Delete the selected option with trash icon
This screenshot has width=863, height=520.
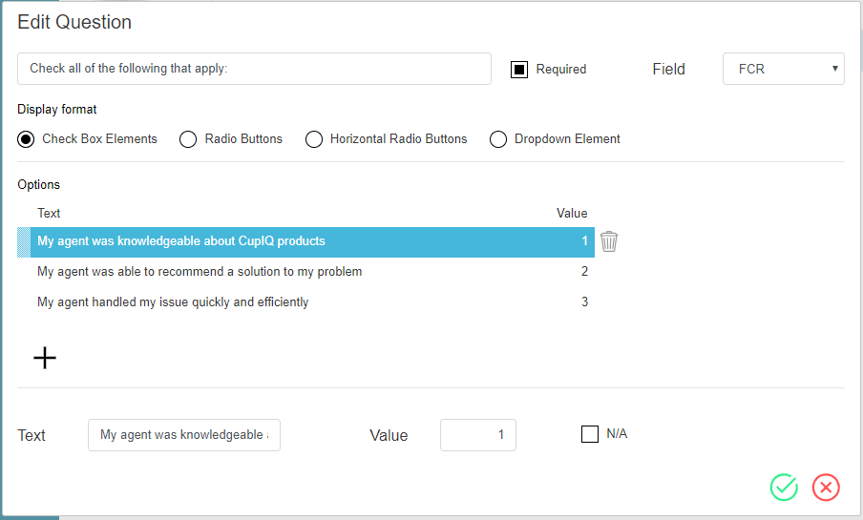coord(609,241)
